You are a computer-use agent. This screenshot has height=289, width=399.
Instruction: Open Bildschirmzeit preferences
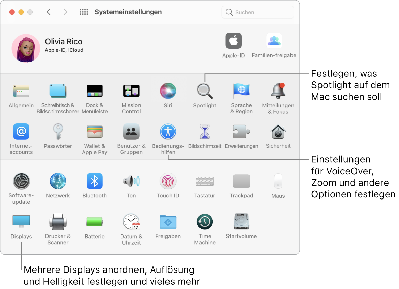pos(205,132)
